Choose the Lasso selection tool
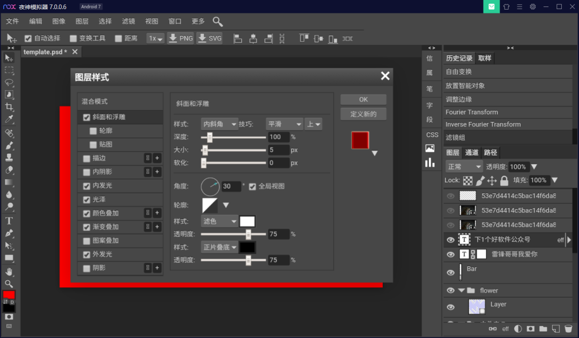 (x=9, y=82)
